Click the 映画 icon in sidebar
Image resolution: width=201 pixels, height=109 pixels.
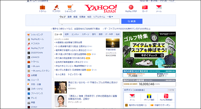point(29,103)
